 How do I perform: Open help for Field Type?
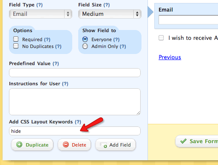coord(39,5)
